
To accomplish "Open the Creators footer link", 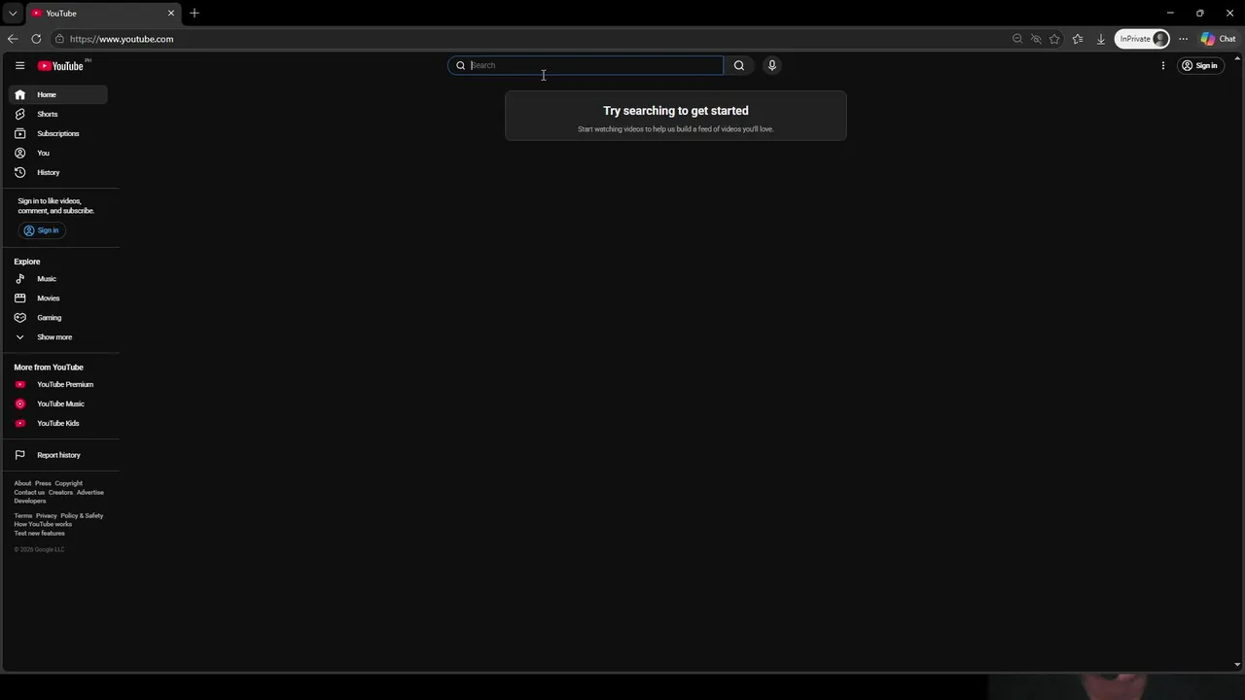I will pos(60,492).
